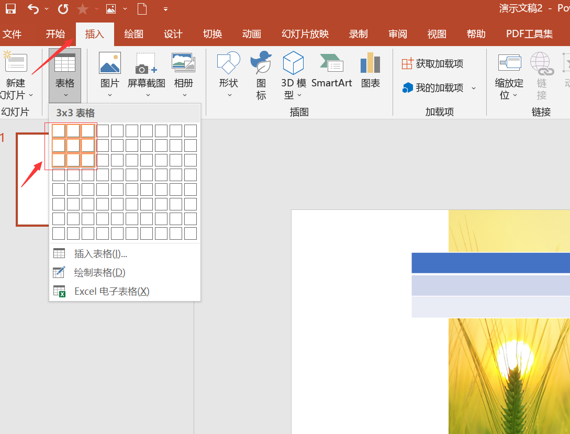Image resolution: width=570 pixels, height=434 pixels.
Task: Click the 3D 模型 cube icon
Action: coord(293,62)
